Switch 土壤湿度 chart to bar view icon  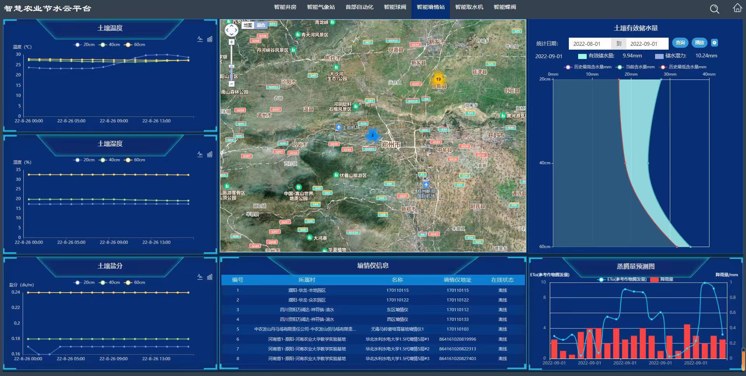pos(210,154)
